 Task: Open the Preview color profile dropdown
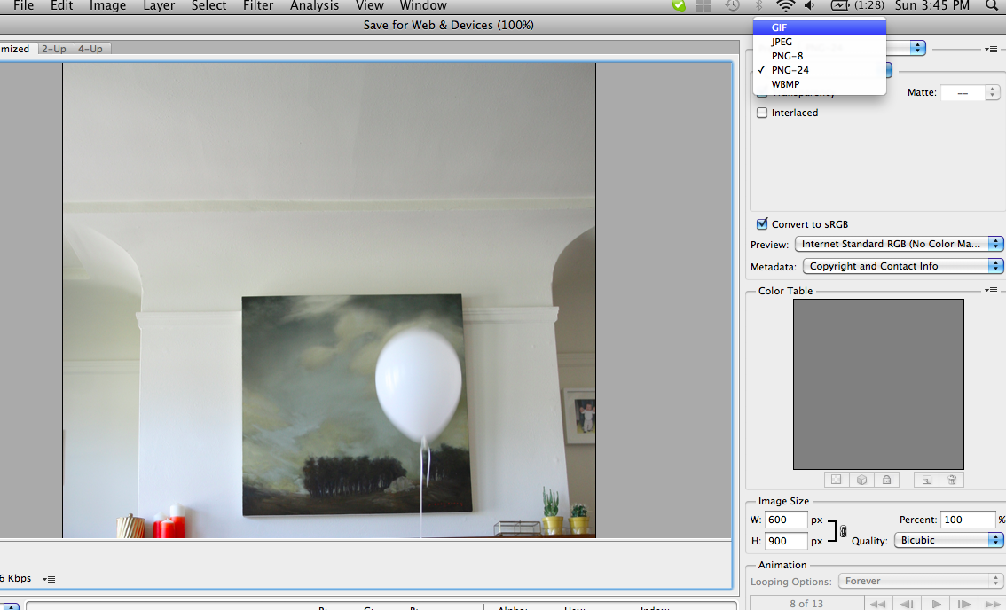tap(898, 244)
